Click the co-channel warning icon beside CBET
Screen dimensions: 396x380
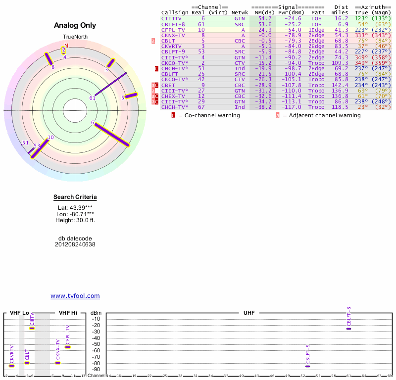[157, 85]
